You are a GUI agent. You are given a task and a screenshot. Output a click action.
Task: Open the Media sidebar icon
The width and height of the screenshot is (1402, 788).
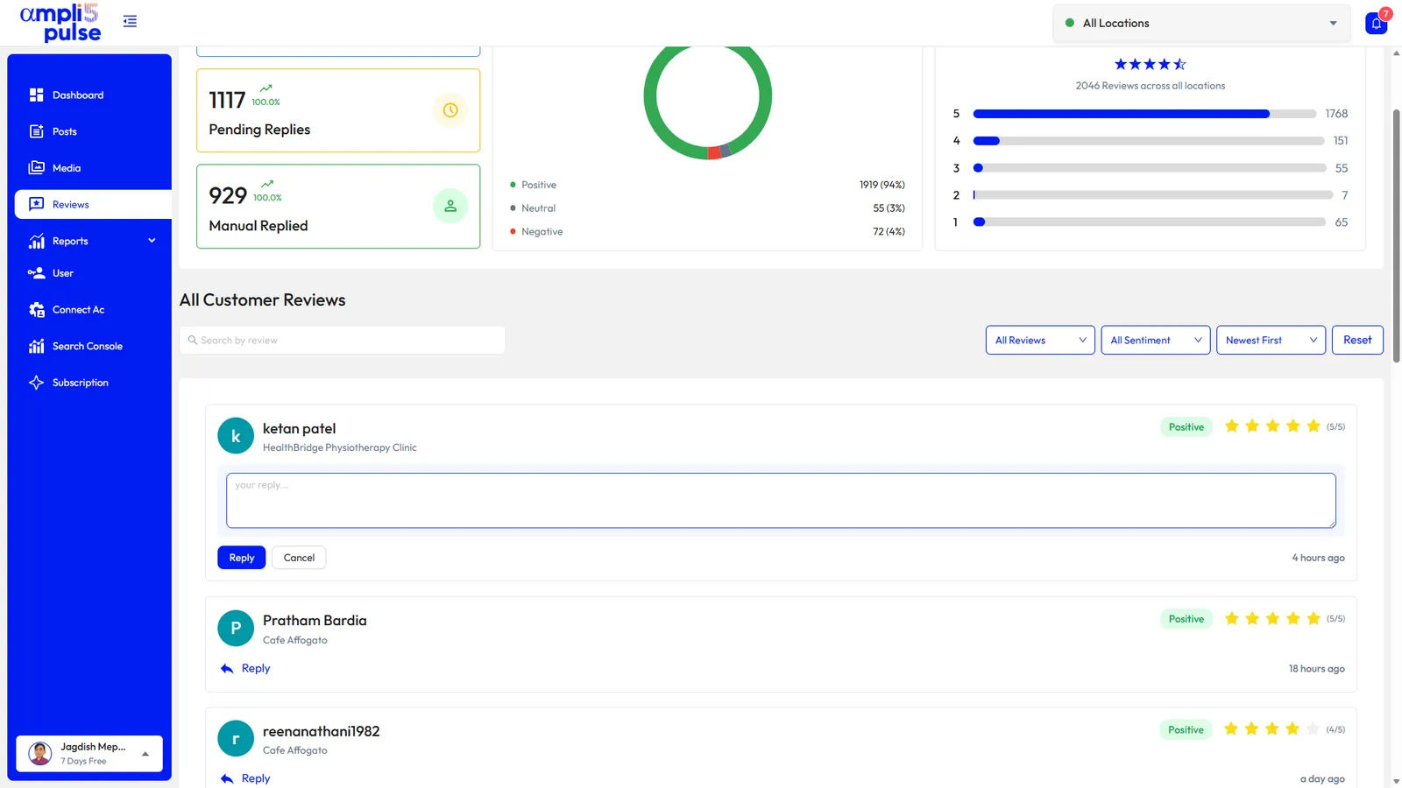pos(36,168)
